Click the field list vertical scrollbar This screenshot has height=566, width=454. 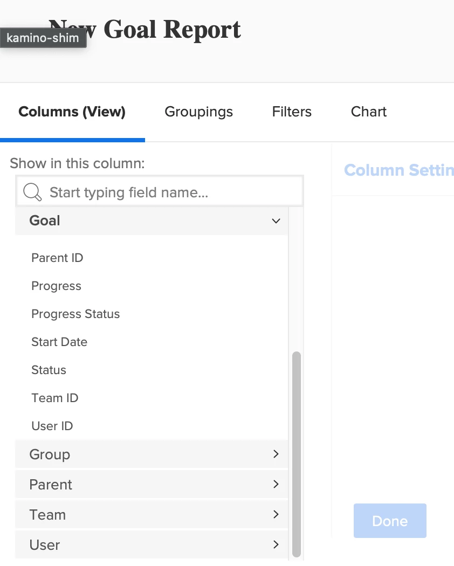click(x=296, y=453)
